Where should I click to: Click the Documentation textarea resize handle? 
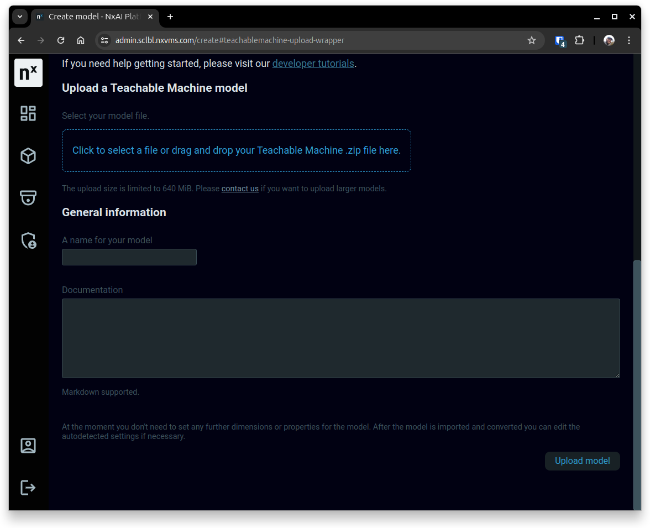click(x=617, y=375)
